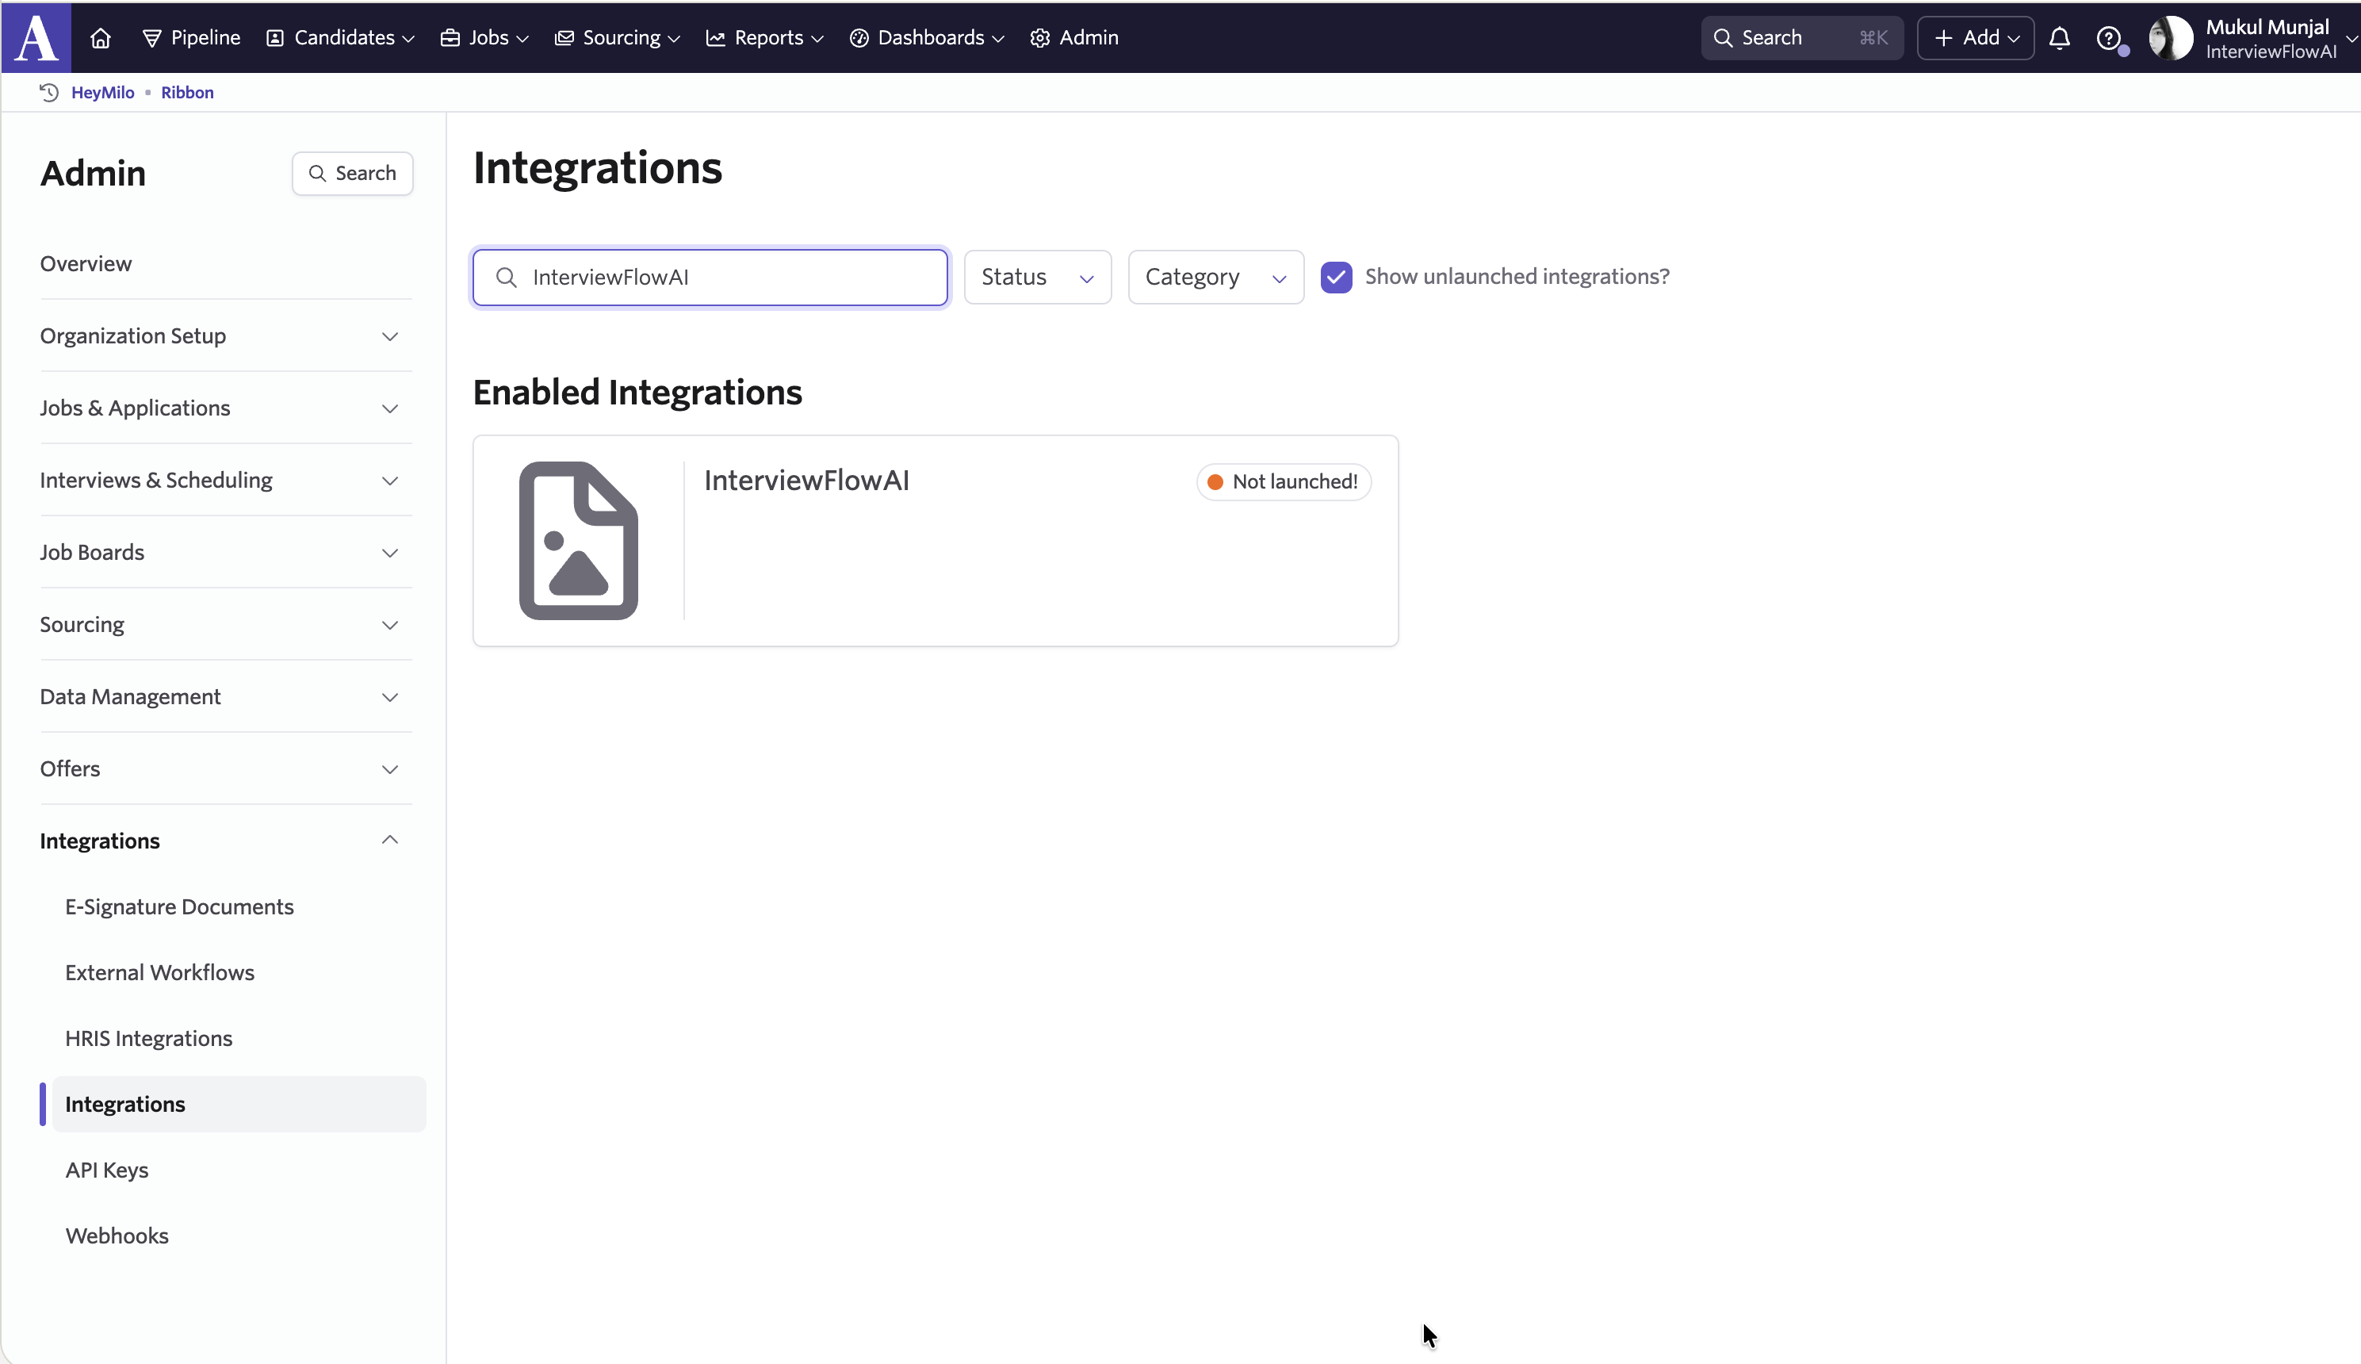Collapse the Integrations sidebar section
The image size is (2361, 1364).
(x=226, y=841)
